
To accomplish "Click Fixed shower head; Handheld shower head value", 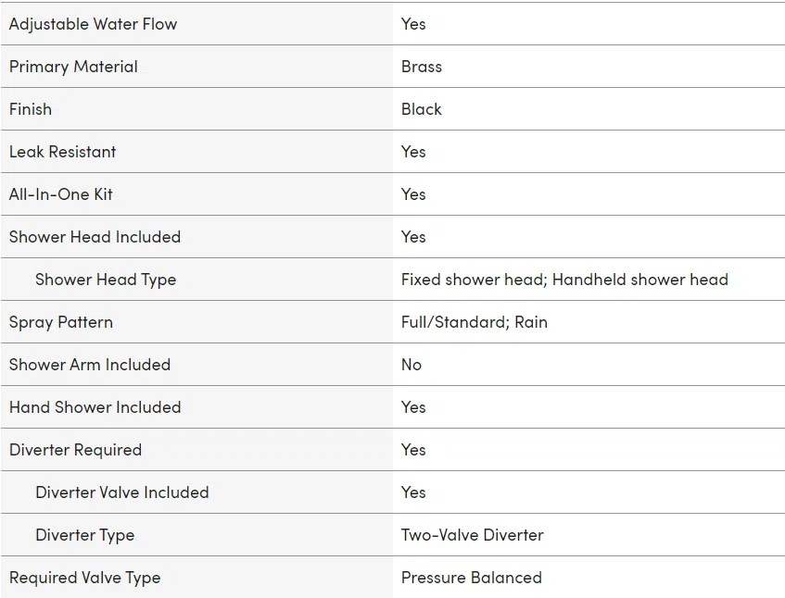I will 564,280.
